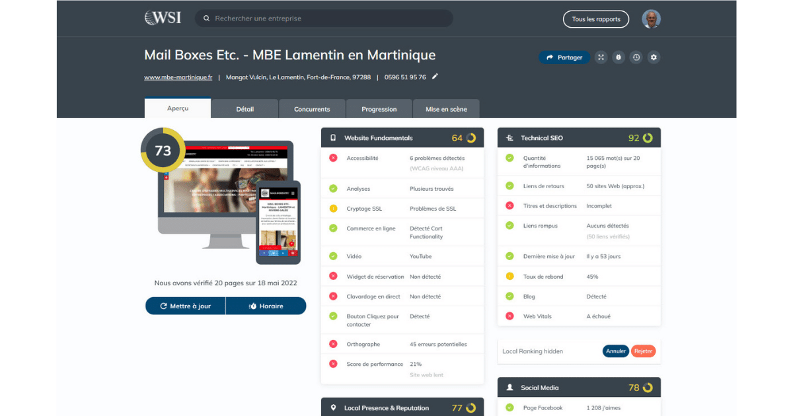
Task: Click green check icon for Liens de retours
Action: coord(510,186)
